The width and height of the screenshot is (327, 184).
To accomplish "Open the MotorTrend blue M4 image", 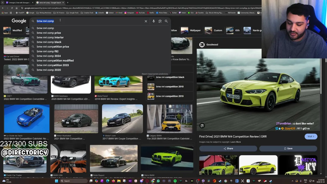I will pos(118,84).
